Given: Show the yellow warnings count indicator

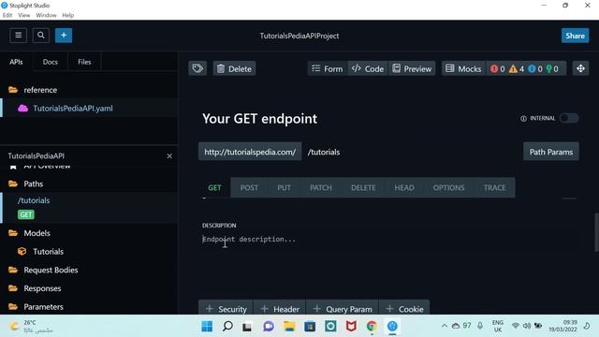Looking at the screenshot, I should tap(517, 68).
